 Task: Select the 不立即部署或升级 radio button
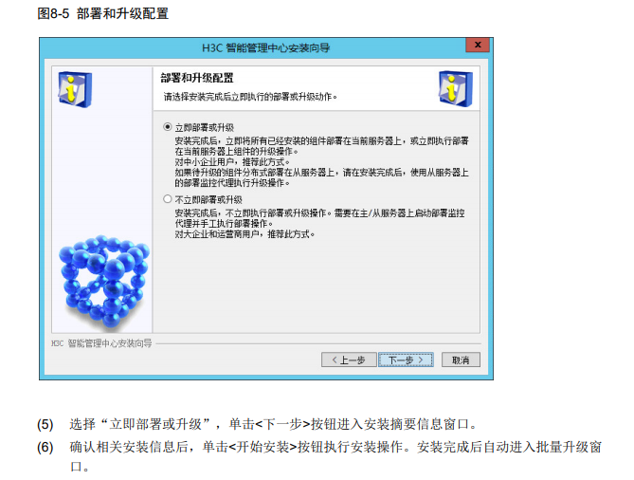(x=168, y=199)
